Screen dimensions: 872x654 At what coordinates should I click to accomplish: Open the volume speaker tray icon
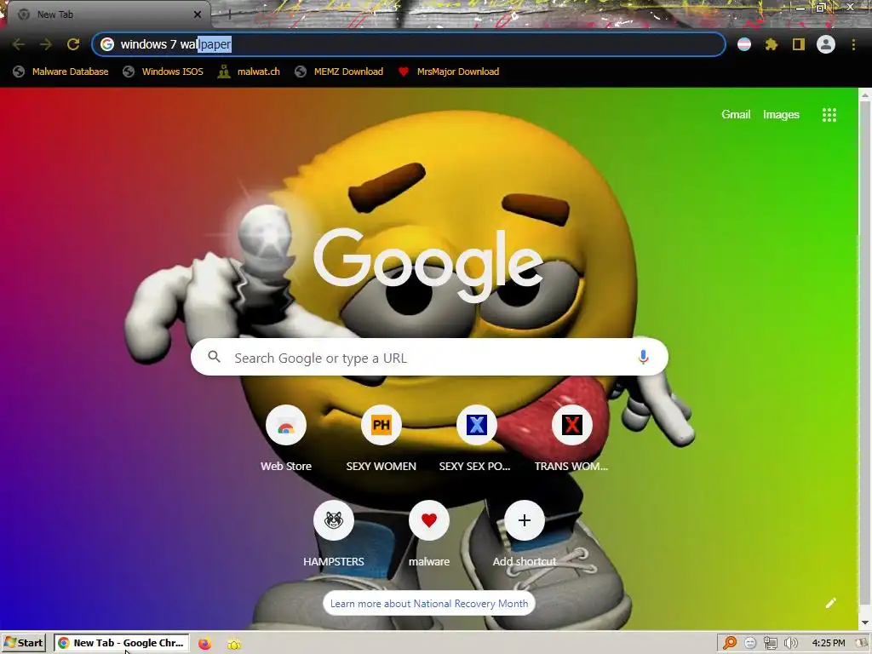[x=790, y=644]
